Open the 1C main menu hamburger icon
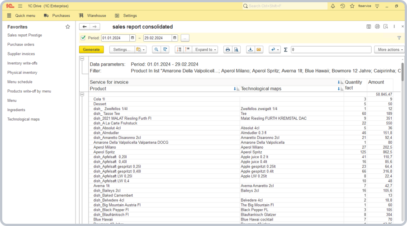This screenshot has width=407, height=226. [20, 6]
